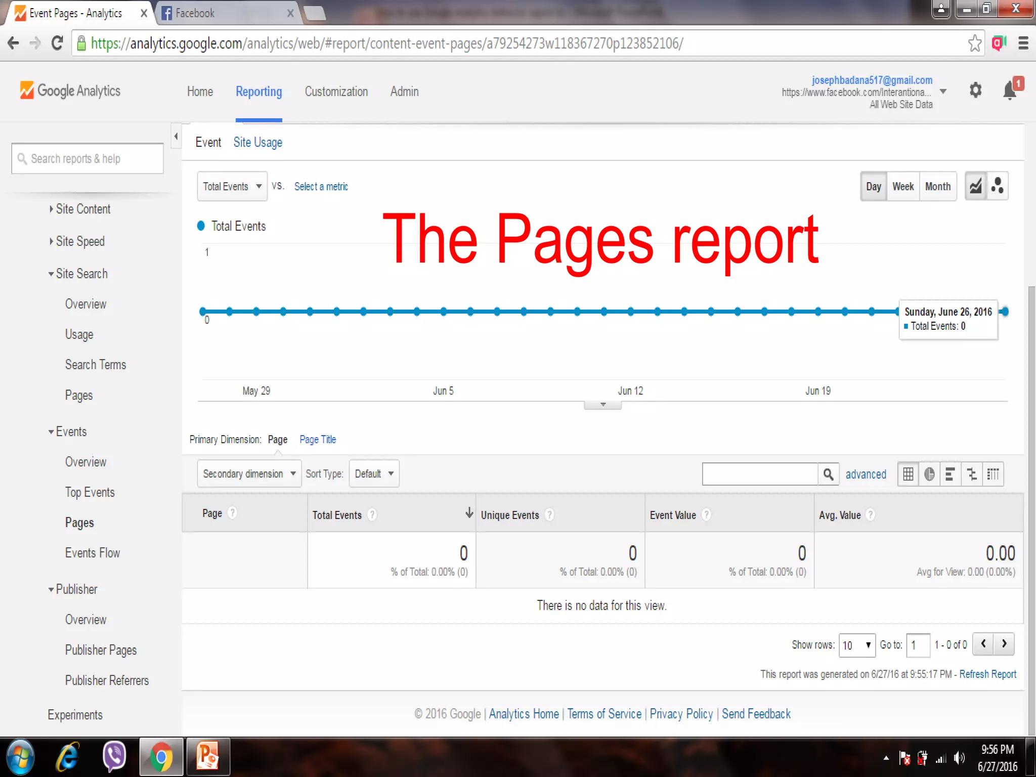Click the Refresh Report link
Image resolution: width=1036 pixels, height=777 pixels.
tap(987, 674)
